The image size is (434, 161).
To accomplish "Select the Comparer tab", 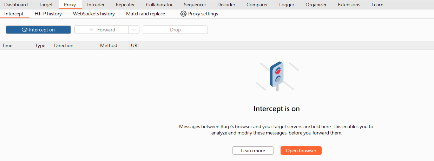I will [257, 5].
